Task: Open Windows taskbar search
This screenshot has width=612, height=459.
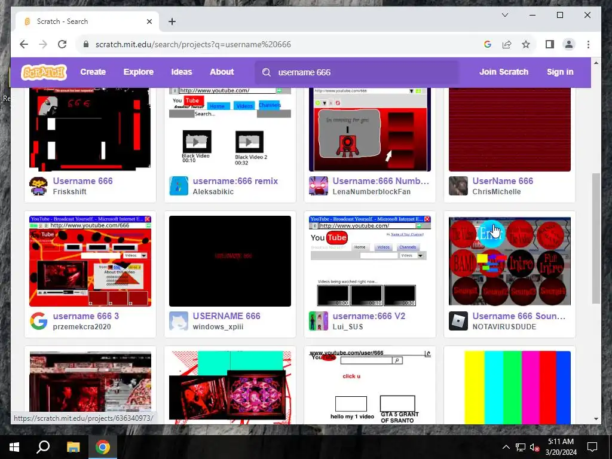Action: (43, 447)
